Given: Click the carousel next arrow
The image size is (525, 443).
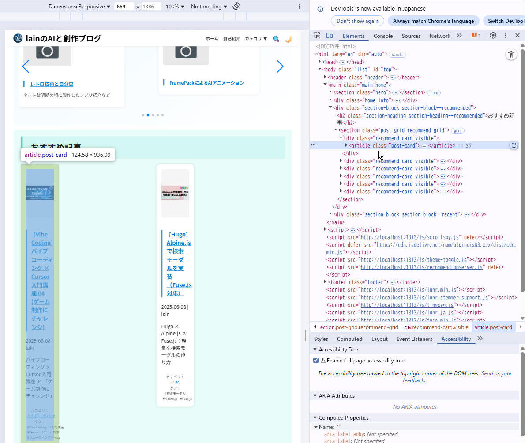Looking at the screenshot, I should click(x=280, y=66).
